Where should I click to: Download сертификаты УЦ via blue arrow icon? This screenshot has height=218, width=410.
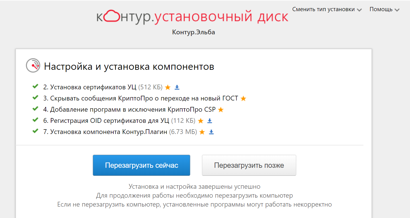coord(177,87)
